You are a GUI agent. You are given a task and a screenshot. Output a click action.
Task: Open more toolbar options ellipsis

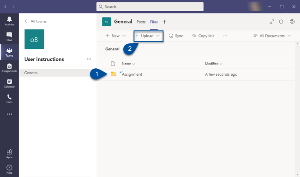[225, 36]
